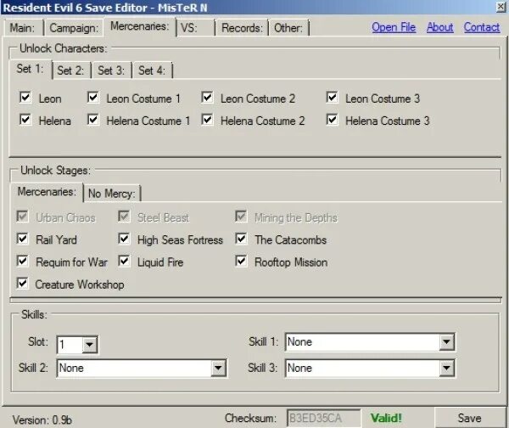Switch to Set 3 characters tab
The width and height of the screenshot is (509, 428).
pyautogui.click(x=112, y=70)
